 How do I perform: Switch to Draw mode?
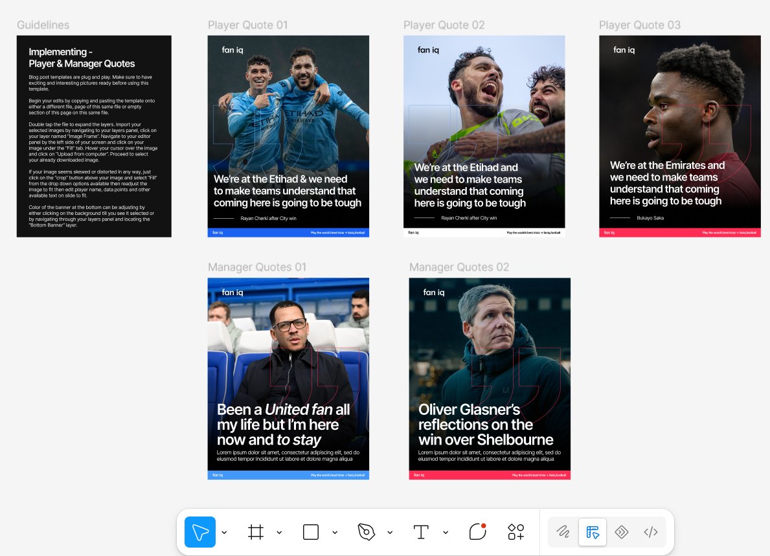[563, 532]
